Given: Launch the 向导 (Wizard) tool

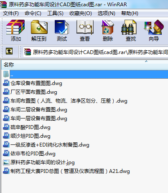Looking at the screenshot, I should click(x=154, y=31).
